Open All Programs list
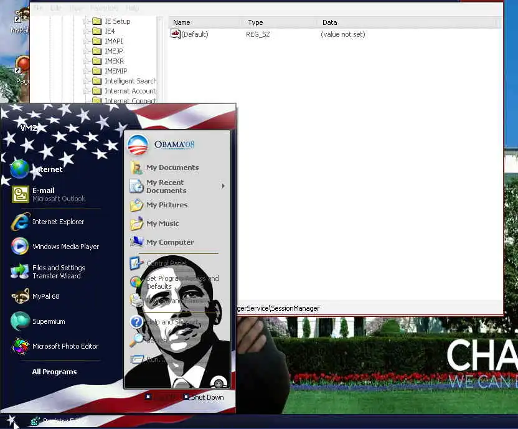The width and height of the screenshot is (518, 429). tap(54, 372)
